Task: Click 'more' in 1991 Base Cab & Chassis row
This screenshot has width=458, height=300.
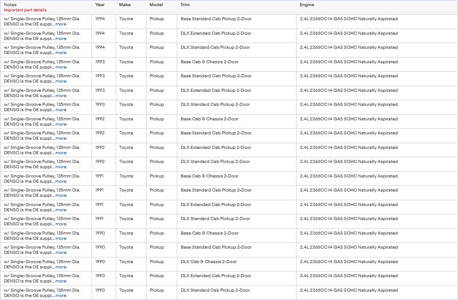Action: click(61, 181)
